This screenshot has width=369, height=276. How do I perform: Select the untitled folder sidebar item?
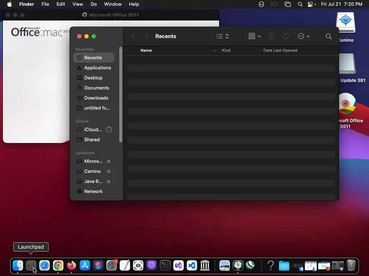click(x=94, y=108)
